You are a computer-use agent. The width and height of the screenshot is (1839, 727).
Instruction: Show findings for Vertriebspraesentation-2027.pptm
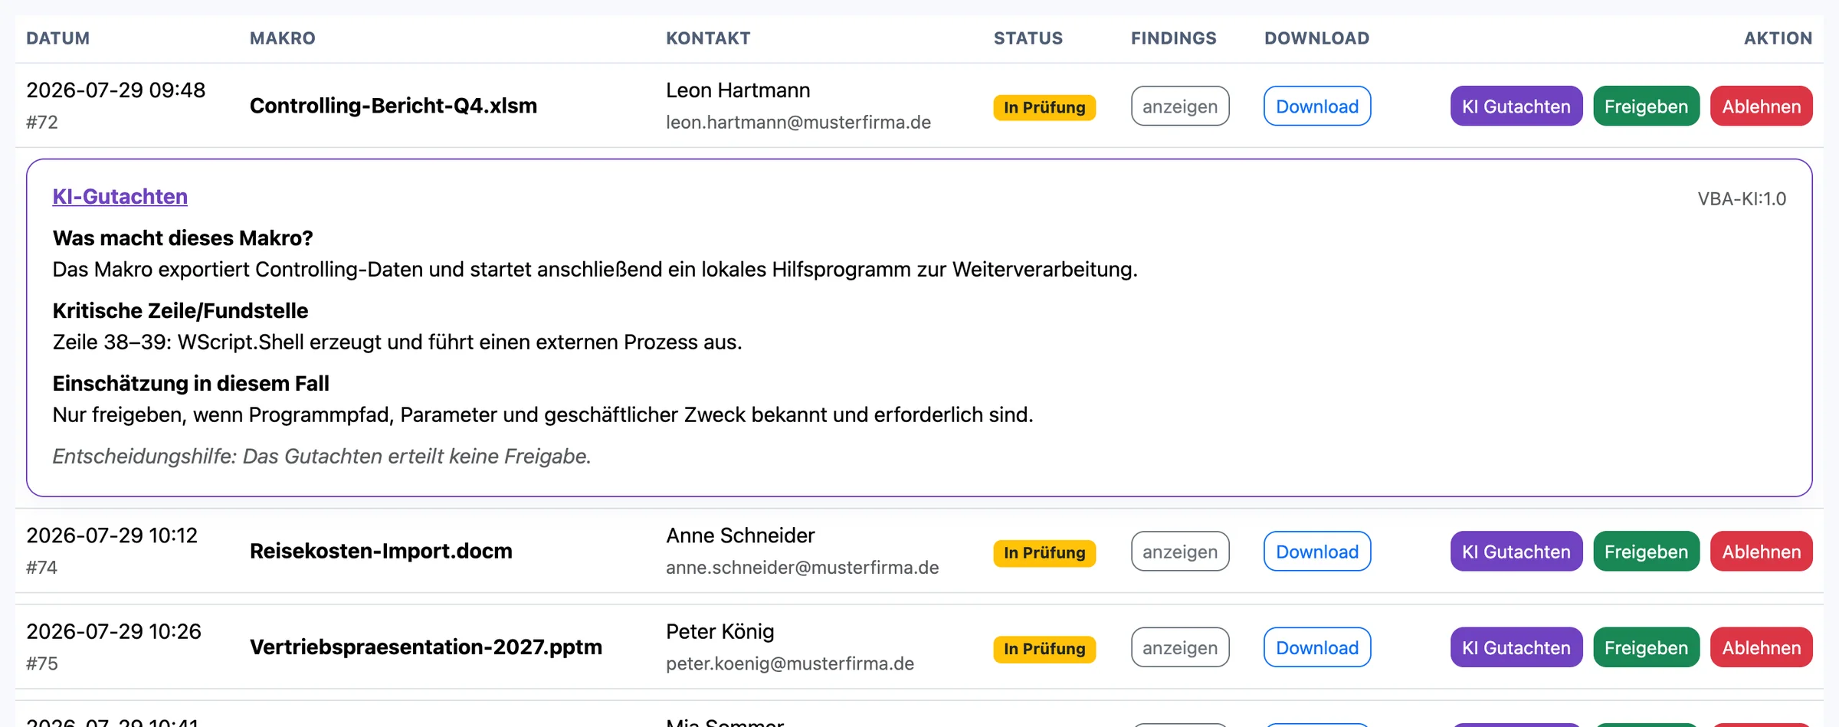(1180, 647)
